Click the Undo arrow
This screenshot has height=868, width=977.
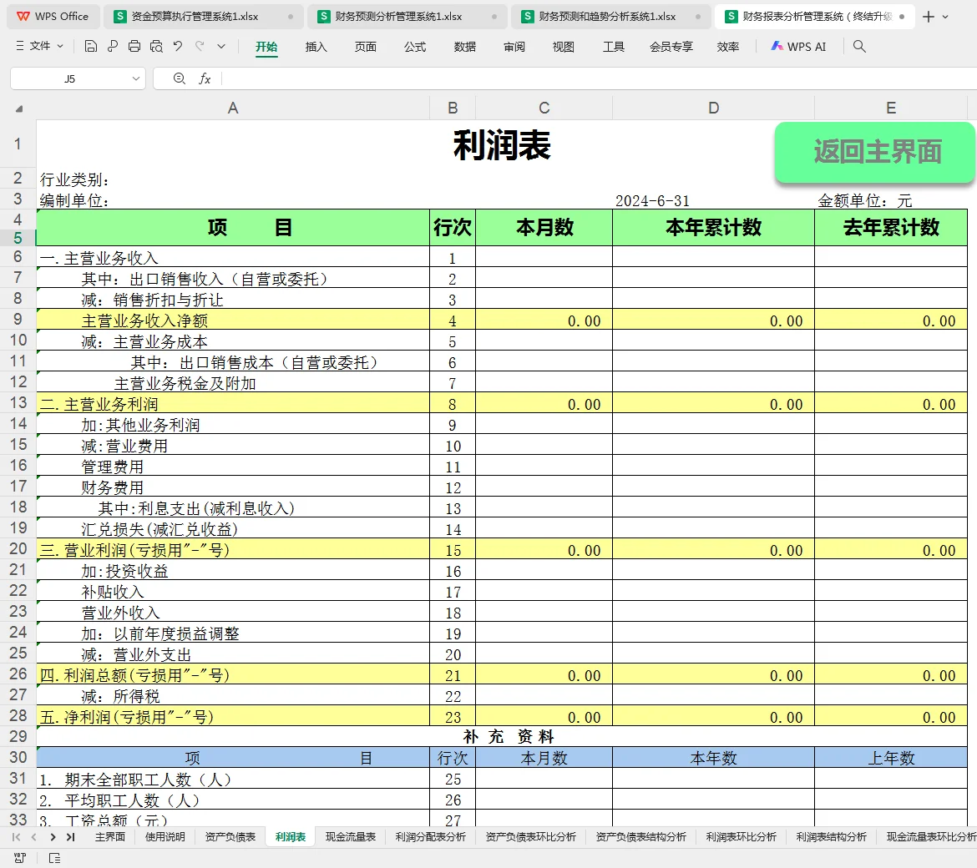[178, 46]
